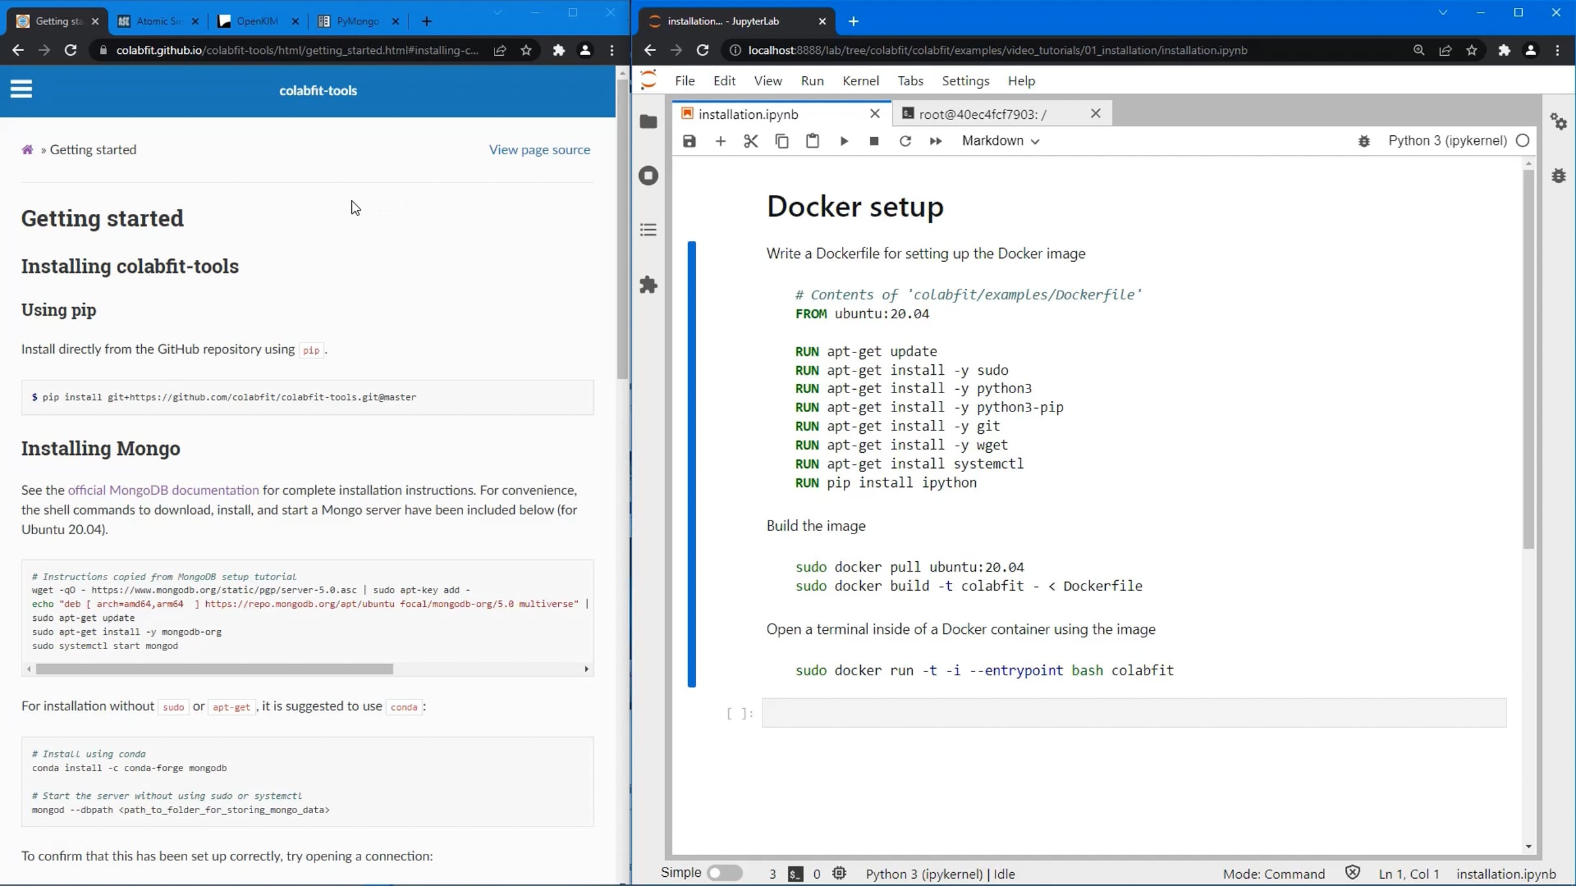Go to docs home via house icon
This screenshot has width=1576, height=886.
pos(28,150)
